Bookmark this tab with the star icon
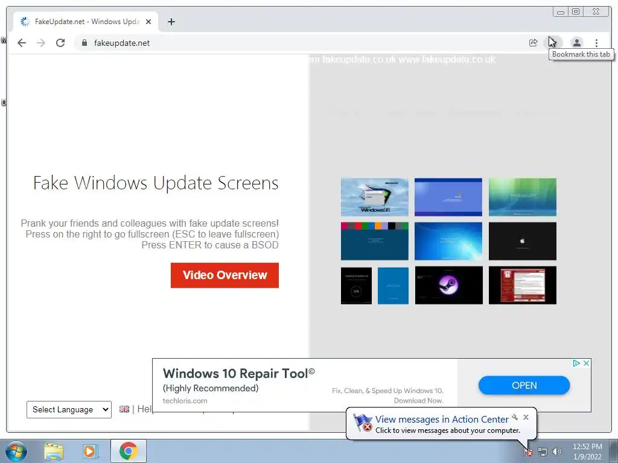 pyautogui.click(x=555, y=43)
